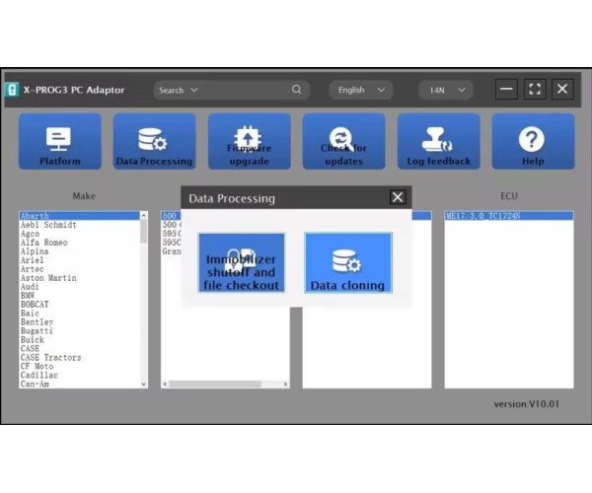Viewport: 592px width, 493px height.
Task: Select Can-Am make
Action: point(79,384)
